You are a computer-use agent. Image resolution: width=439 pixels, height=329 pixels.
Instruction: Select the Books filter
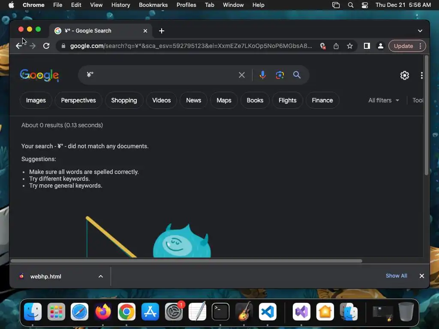[x=255, y=100]
